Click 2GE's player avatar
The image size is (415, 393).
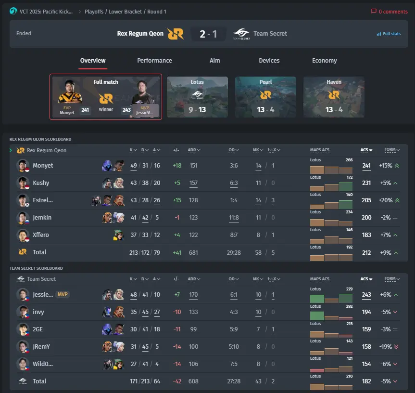pyautogui.click(x=23, y=329)
